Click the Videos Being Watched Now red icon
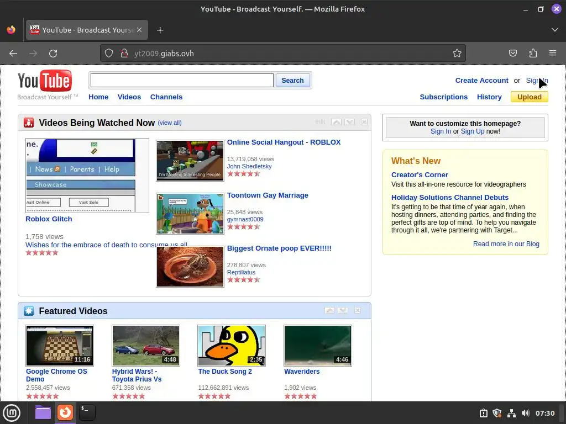This screenshot has height=424, width=566. (29, 123)
